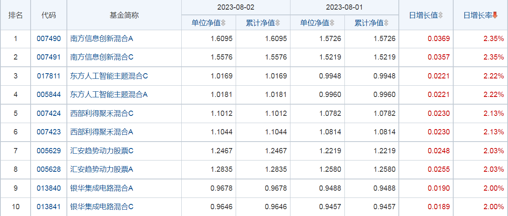Select unit value 0.9678 under 2023-08-02
The height and width of the screenshot is (216, 508).
(222, 188)
